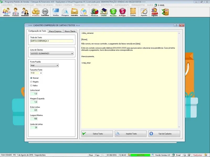Viewport: 210px width, 157px height.
Task: Click the letter text area scrollbar
Action: click(179, 78)
